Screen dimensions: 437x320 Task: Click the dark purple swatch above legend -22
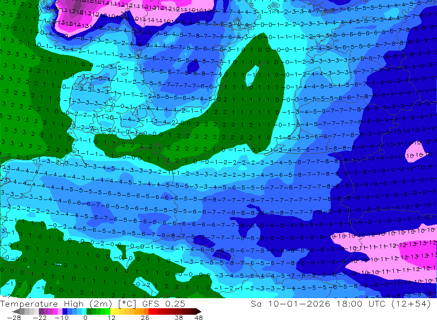pos(41,311)
